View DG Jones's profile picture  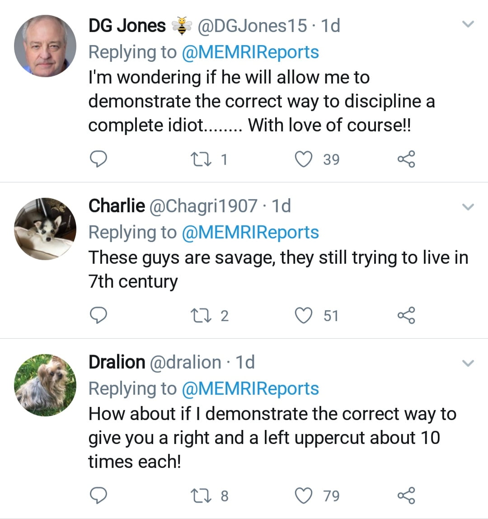click(x=45, y=46)
